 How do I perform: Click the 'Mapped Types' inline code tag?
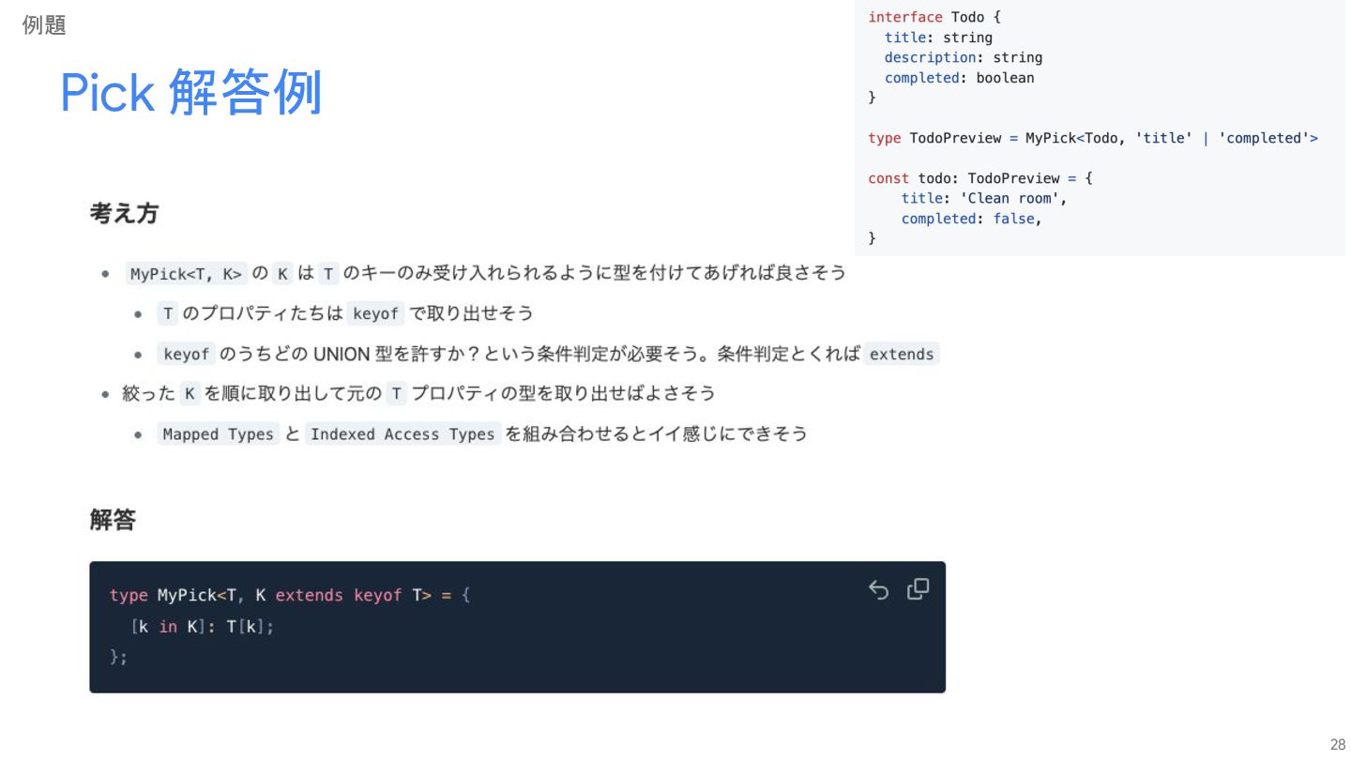tap(218, 434)
